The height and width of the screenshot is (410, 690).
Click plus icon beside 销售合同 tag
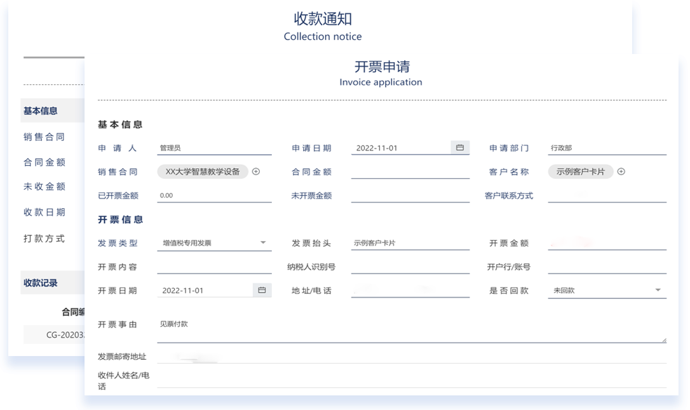tap(256, 171)
